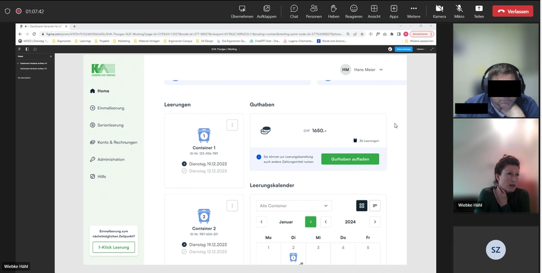Open Einmalleerung in sidebar
542x273 pixels.
click(x=107, y=108)
